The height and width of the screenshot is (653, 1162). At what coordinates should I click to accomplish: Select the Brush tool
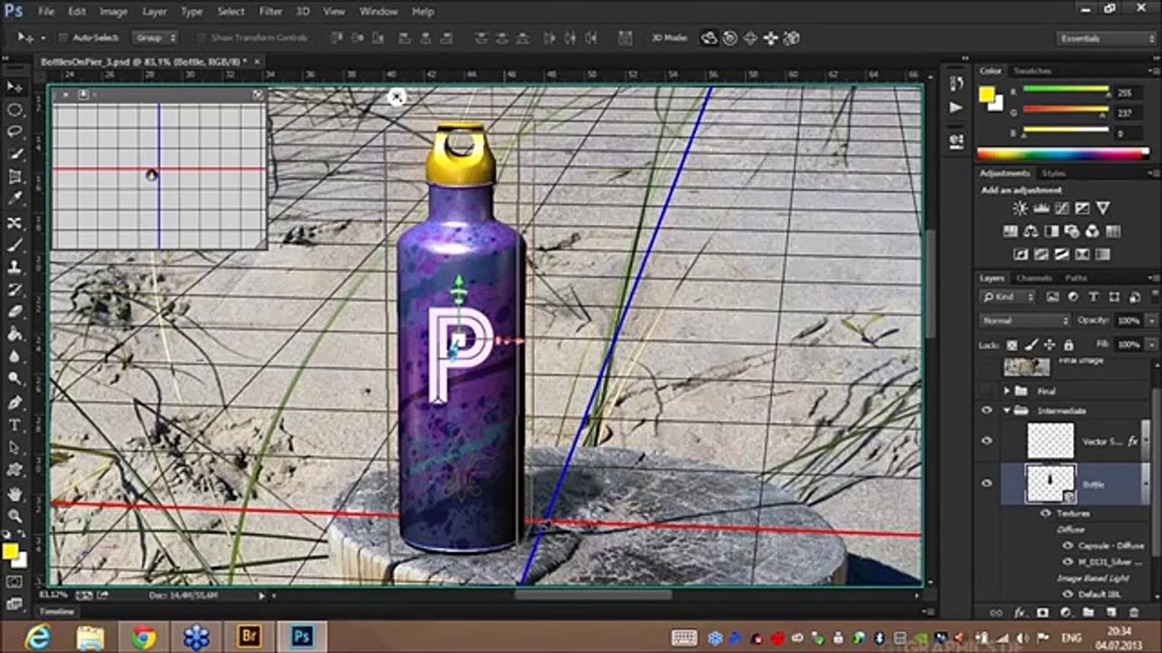pyautogui.click(x=15, y=245)
